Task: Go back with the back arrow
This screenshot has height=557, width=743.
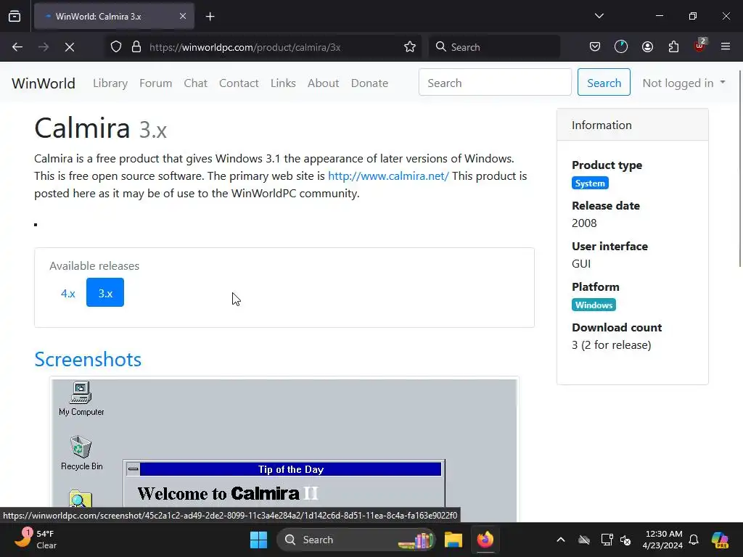Action: (17, 47)
